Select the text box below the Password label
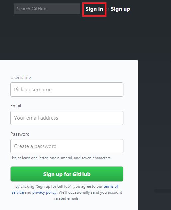Image resolution: width=171 pixels, height=210 pixels. click(67, 146)
